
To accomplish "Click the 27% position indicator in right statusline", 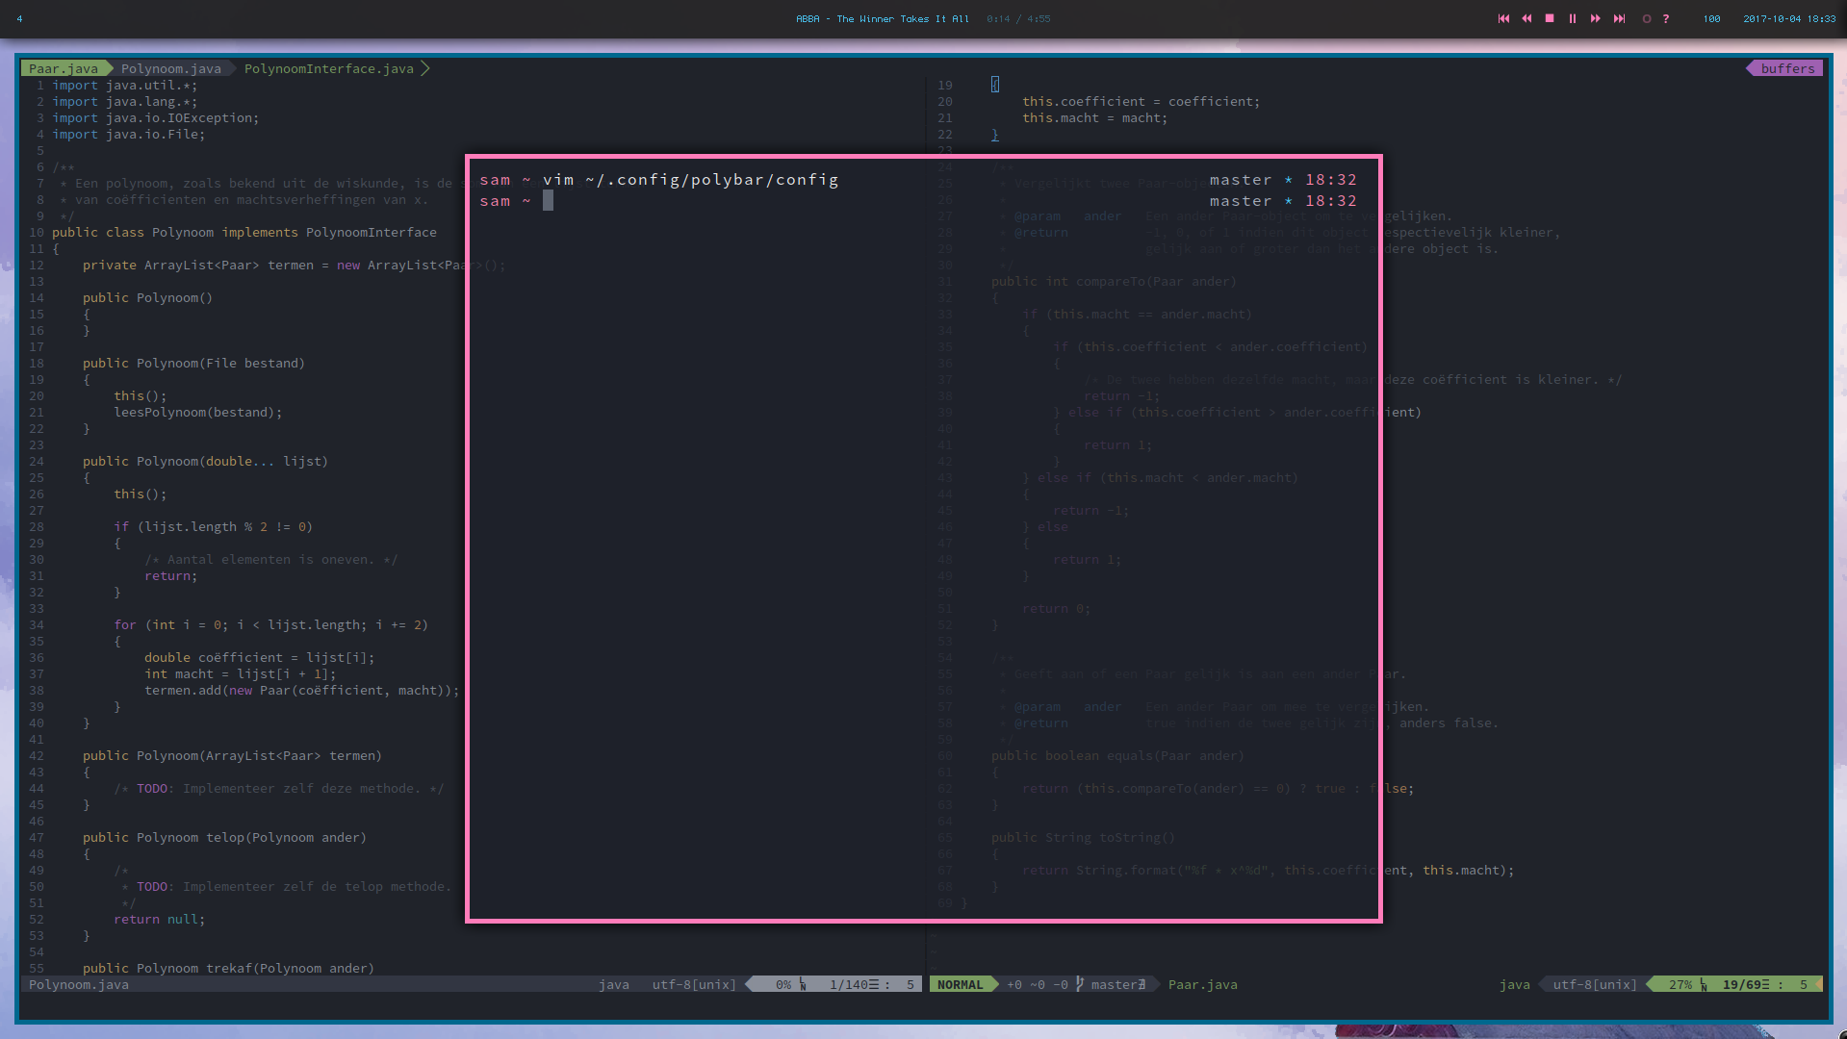I will pyautogui.click(x=1680, y=984).
